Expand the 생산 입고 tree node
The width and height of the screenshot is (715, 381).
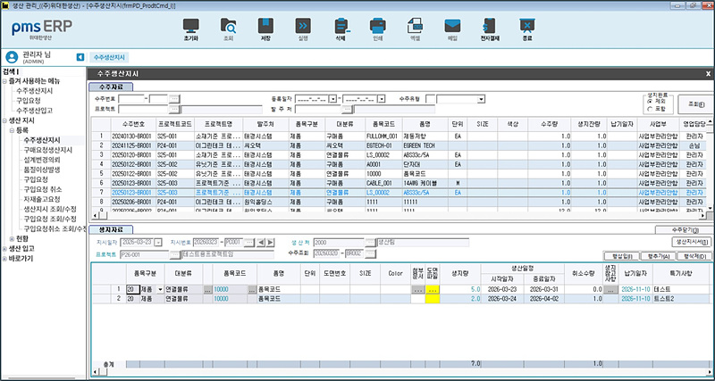coord(5,248)
